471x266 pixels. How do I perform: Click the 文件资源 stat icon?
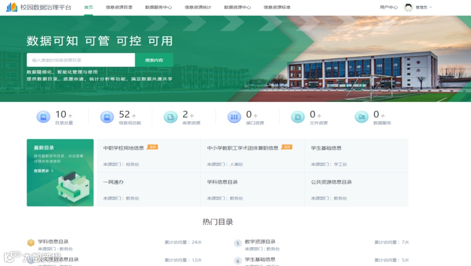tap(298, 117)
